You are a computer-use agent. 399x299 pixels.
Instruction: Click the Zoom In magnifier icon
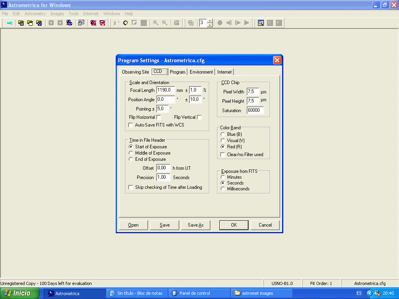coord(156,23)
